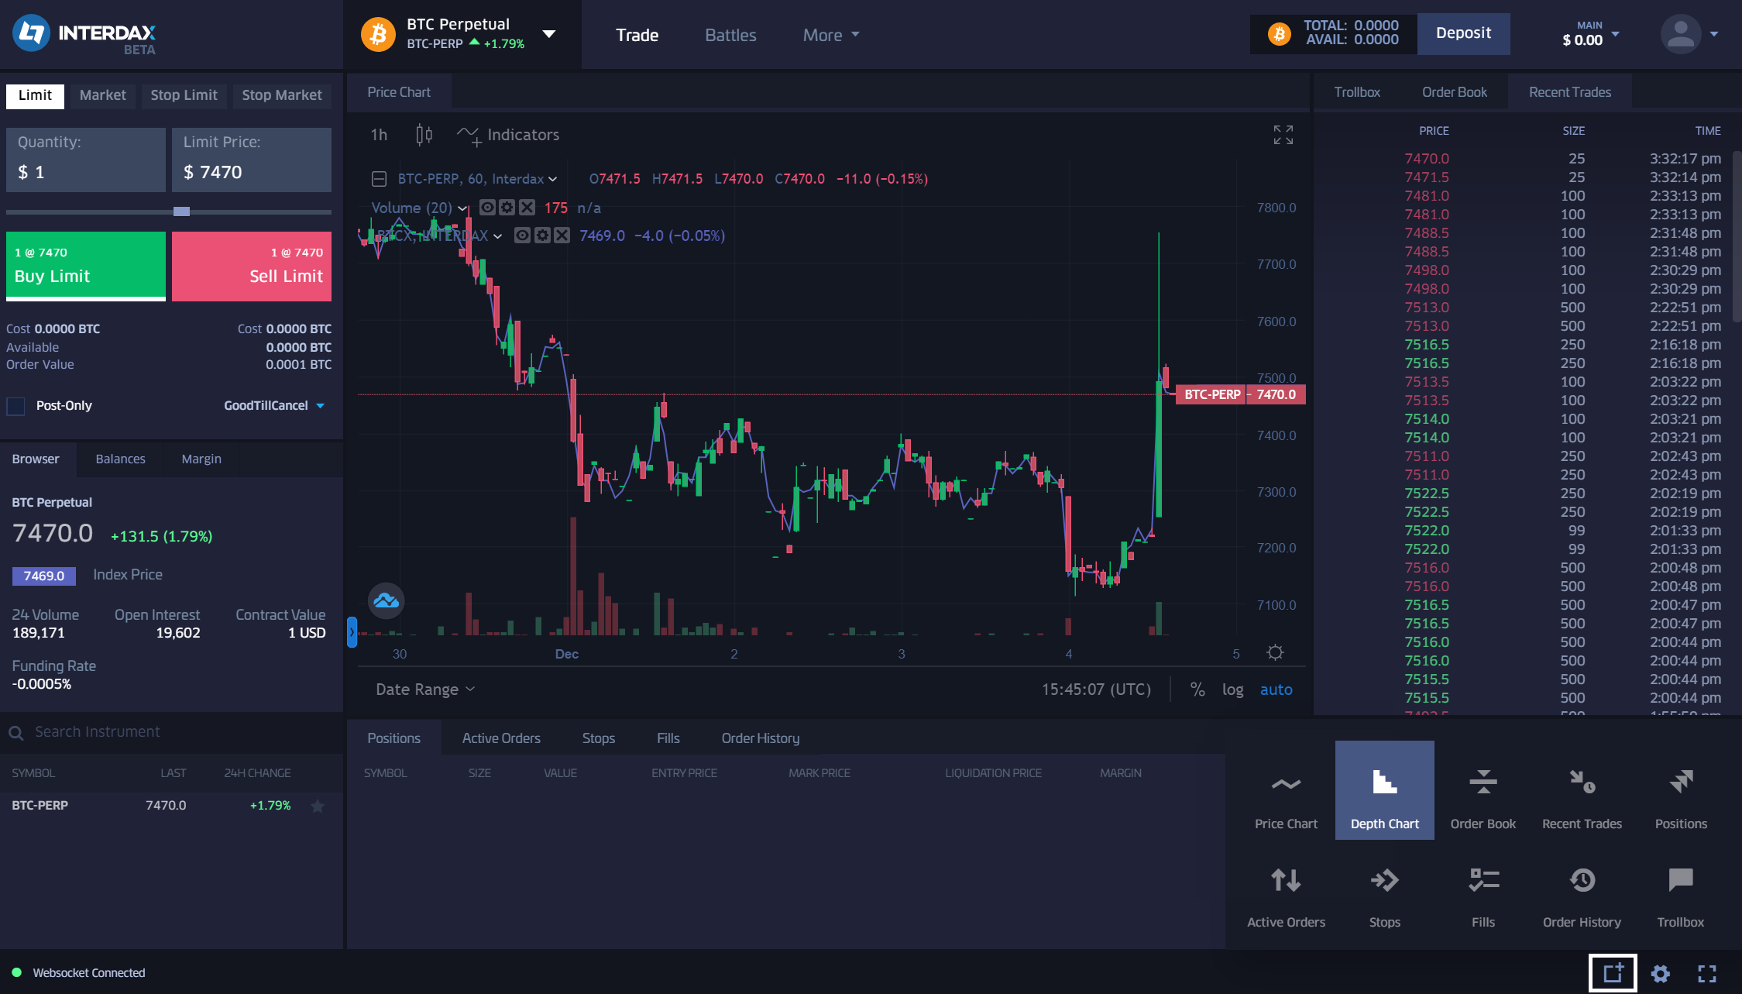The height and width of the screenshot is (994, 1742).
Task: Change the 1h chart interval
Action: click(379, 135)
